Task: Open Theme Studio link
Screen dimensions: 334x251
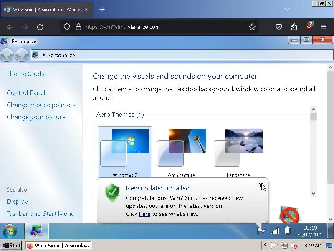Action: 27,74
